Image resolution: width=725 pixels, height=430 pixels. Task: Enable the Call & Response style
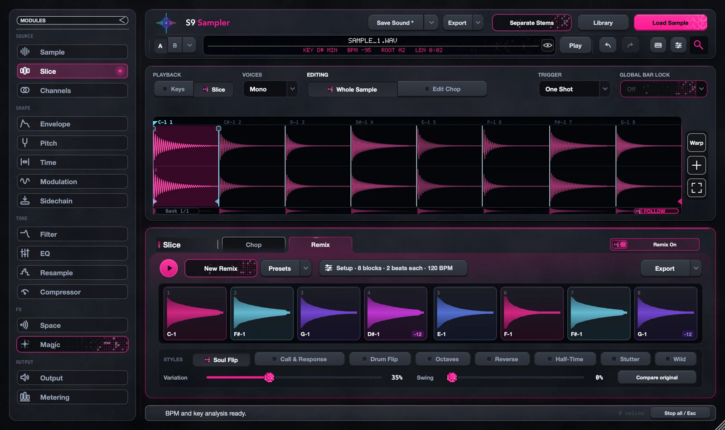300,359
